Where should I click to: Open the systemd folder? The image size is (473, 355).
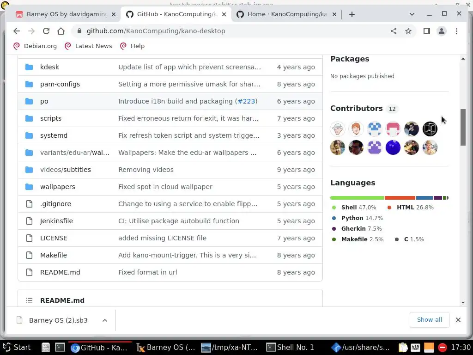(54, 135)
